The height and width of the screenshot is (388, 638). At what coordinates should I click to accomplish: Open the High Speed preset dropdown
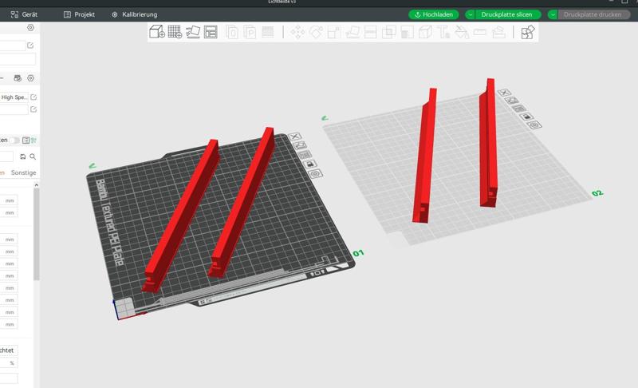(x=14, y=97)
